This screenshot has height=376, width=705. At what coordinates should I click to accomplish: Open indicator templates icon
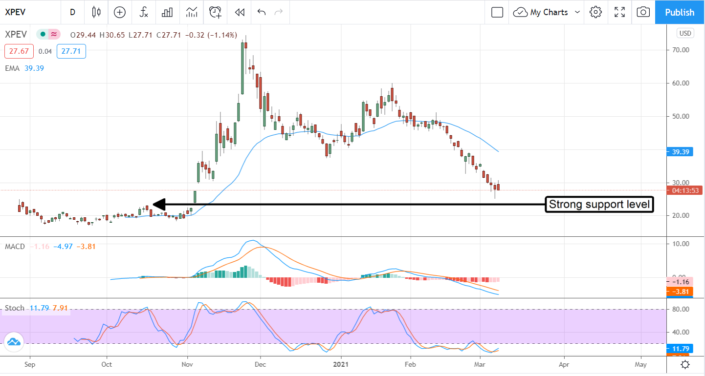click(192, 12)
